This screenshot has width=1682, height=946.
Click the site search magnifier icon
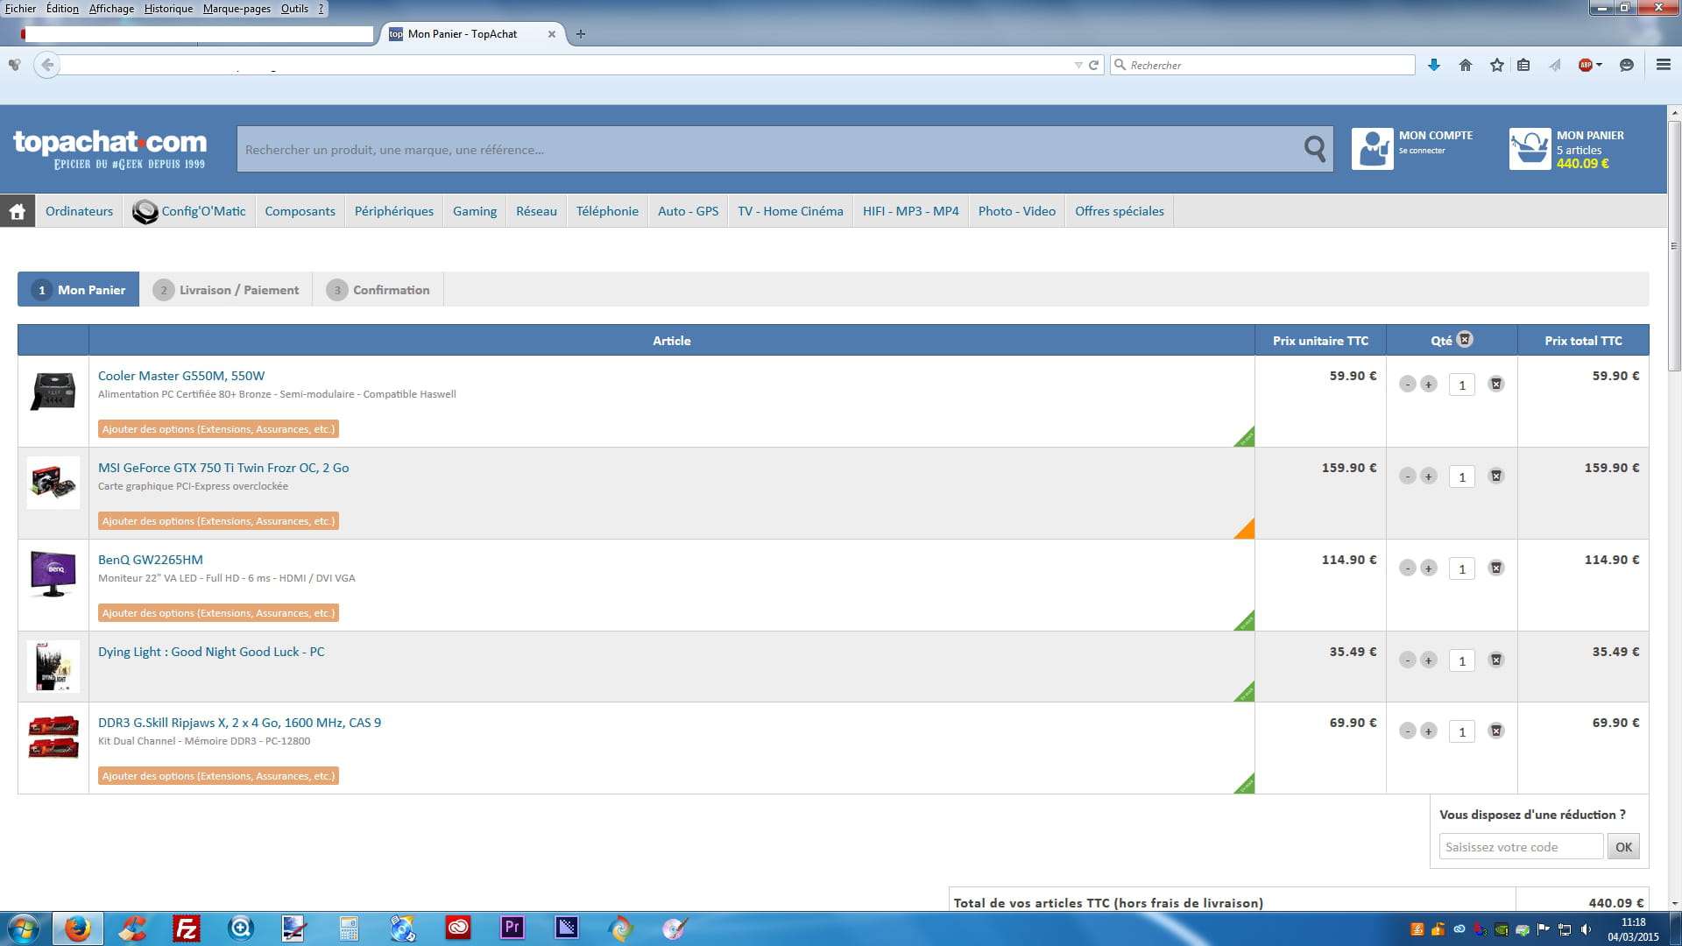(1314, 149)
